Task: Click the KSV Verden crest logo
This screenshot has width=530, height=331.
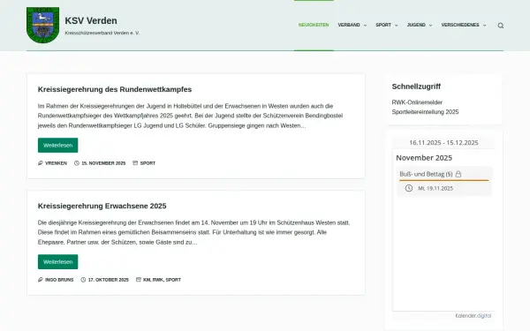Action: click(x=42, y=25)
